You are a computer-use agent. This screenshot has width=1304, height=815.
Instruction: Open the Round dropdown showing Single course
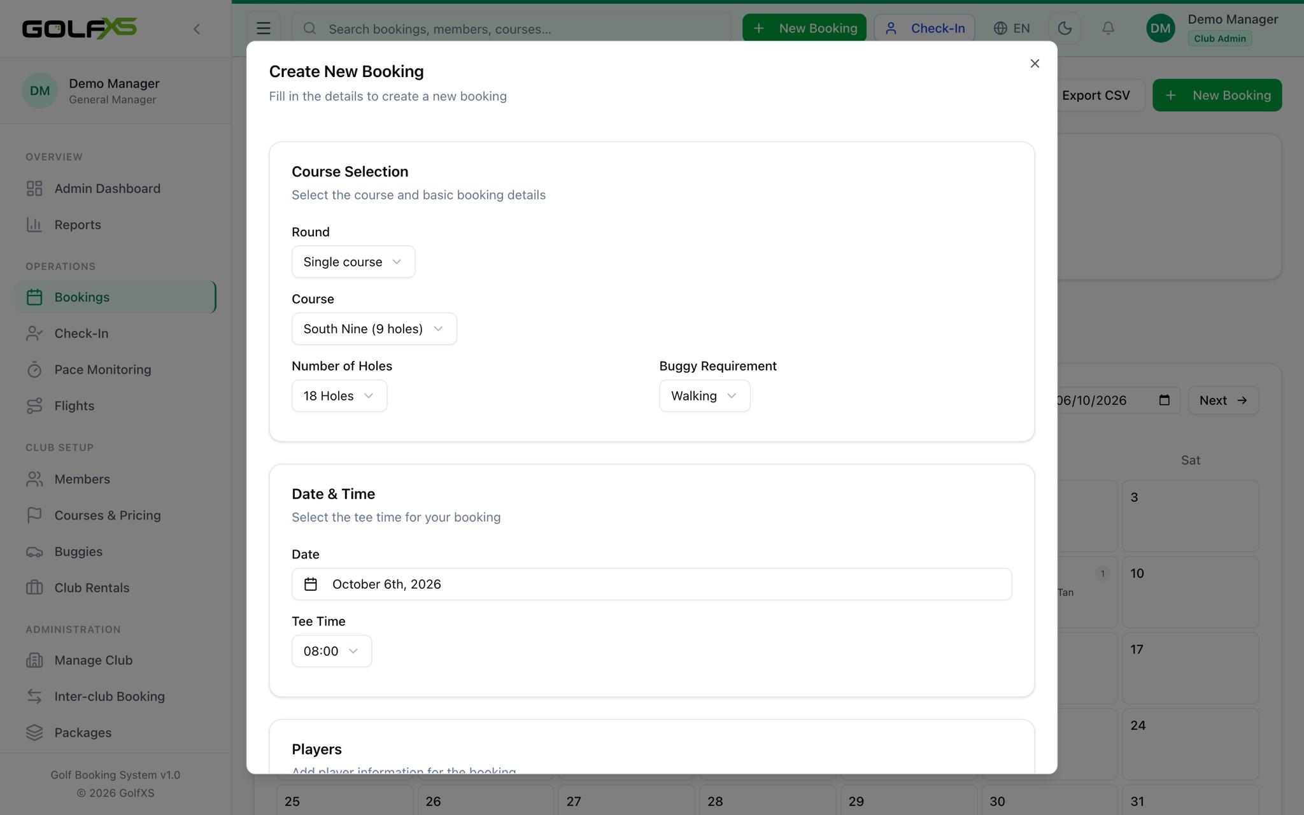click(x=353, y=262)
